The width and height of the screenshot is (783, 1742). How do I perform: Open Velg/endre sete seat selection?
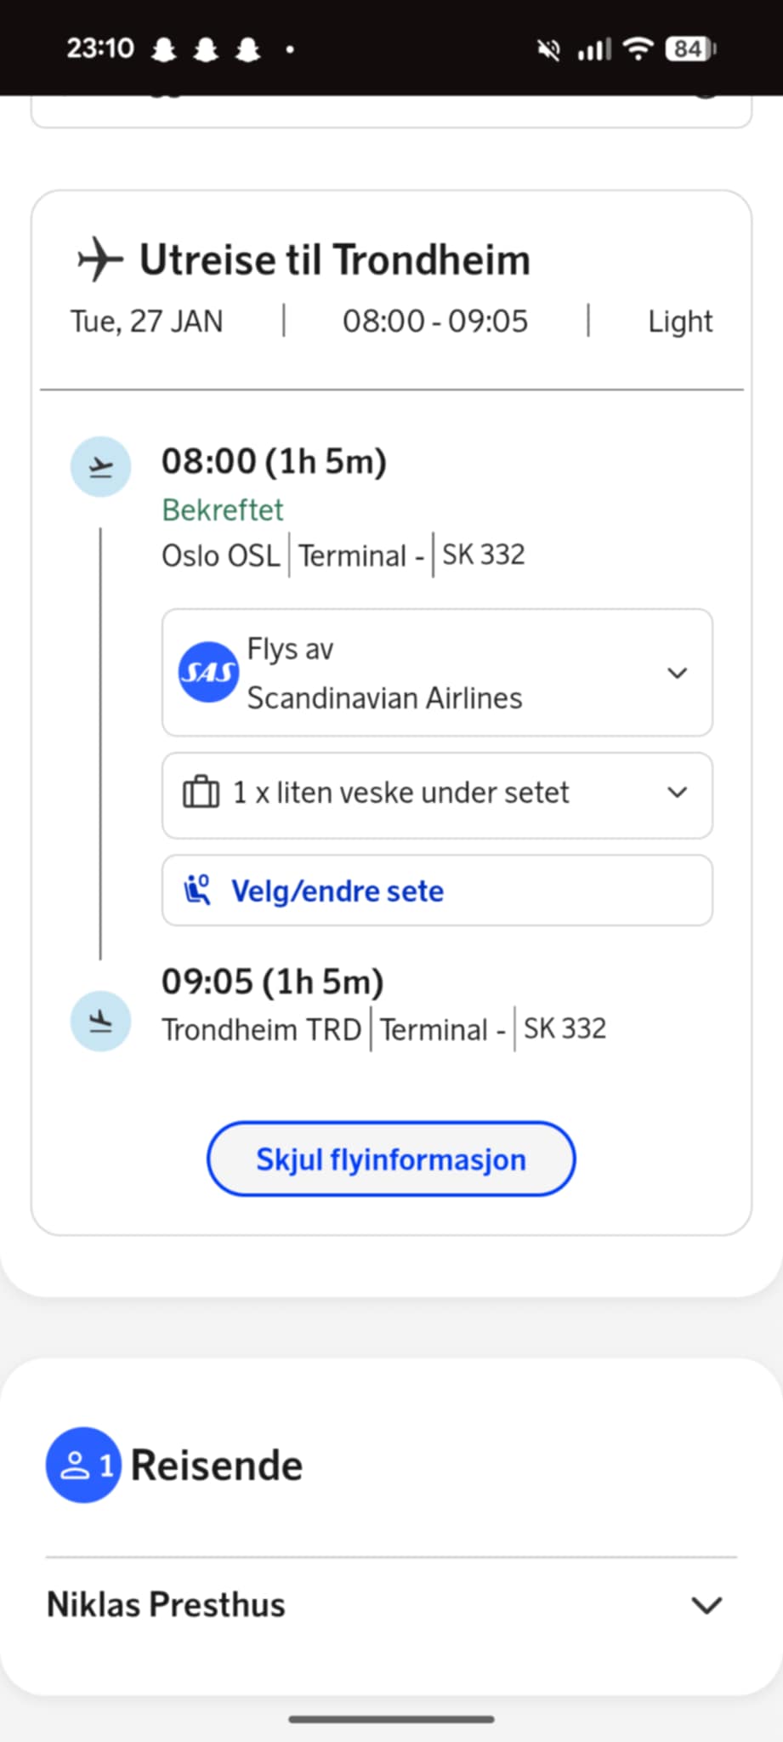tap(437, 891)
